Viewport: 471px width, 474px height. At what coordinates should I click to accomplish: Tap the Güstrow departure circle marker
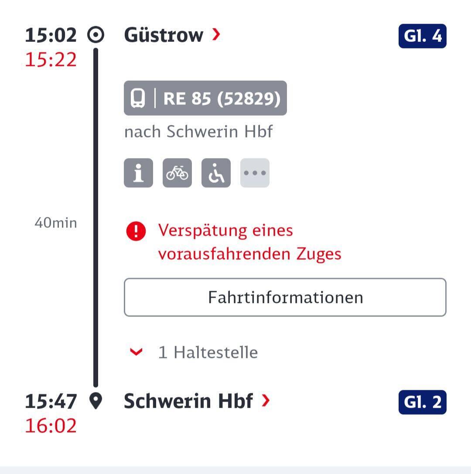[x=96, y=35]
